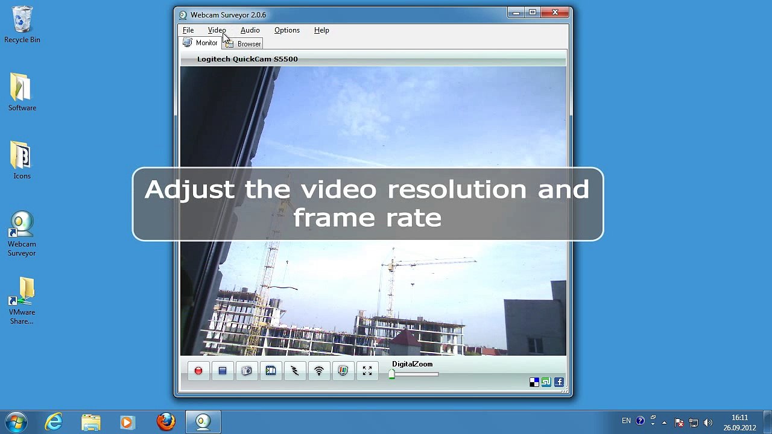772x434 pixels.
Task: Open Windows Explorer from the taskbar
Action: (x=91, y=422)
